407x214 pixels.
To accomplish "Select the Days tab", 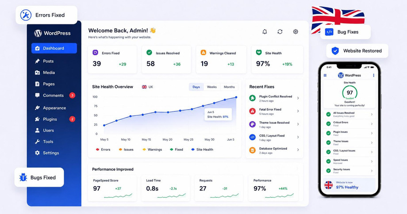I will [196, 87].
